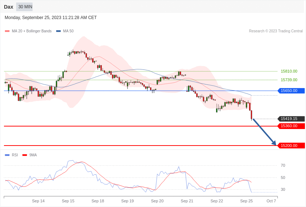Click the 30 MIN timeframe button
The width and height of the screenshot is (306, 207).
click(x=24, y=7)
